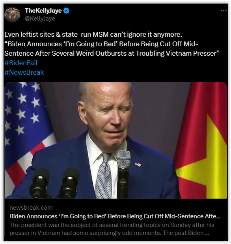Click the flag lapel pin in the photo
Image resolution: width=231 pixels, height=244 pixels.
138,165
